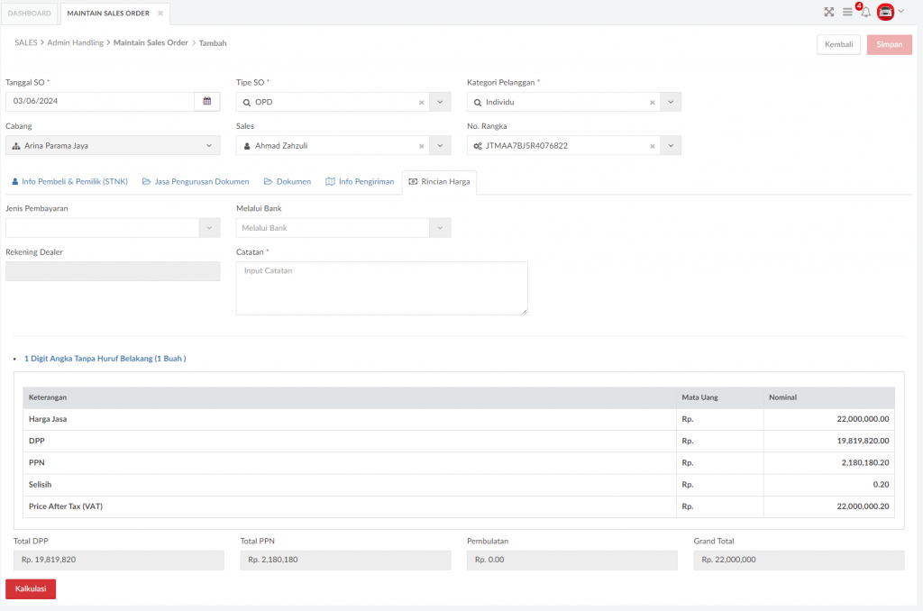
Task: Clear the No. Rangka selection
Action: coord(653,146)
